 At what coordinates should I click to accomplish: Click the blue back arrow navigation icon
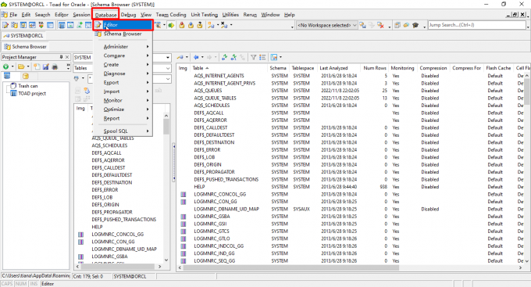[196, 57]
